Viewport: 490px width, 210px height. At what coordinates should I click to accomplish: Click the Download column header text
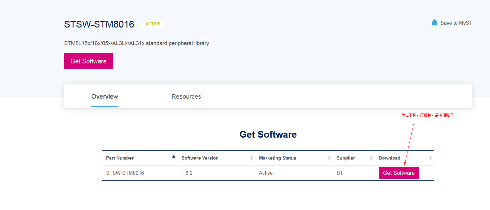pos(390,158)
